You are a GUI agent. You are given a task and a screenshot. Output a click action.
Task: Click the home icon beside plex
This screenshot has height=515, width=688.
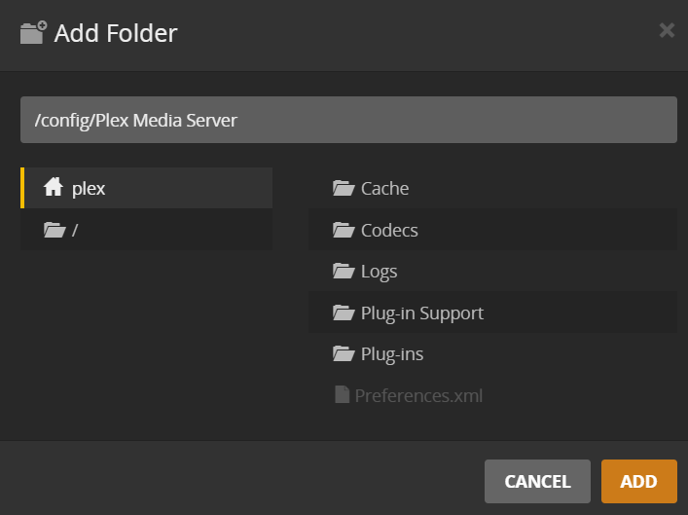click(x=54, y=187)
